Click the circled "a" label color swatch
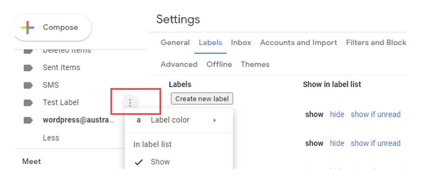Viewport: 422px width, 176px height. [139, 120]
